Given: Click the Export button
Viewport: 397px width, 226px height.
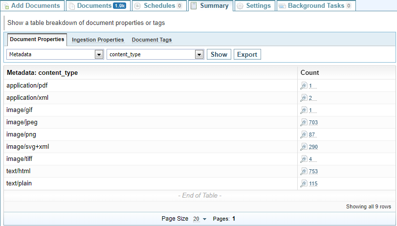Looking at the screenshot, I should click(247, 54).
